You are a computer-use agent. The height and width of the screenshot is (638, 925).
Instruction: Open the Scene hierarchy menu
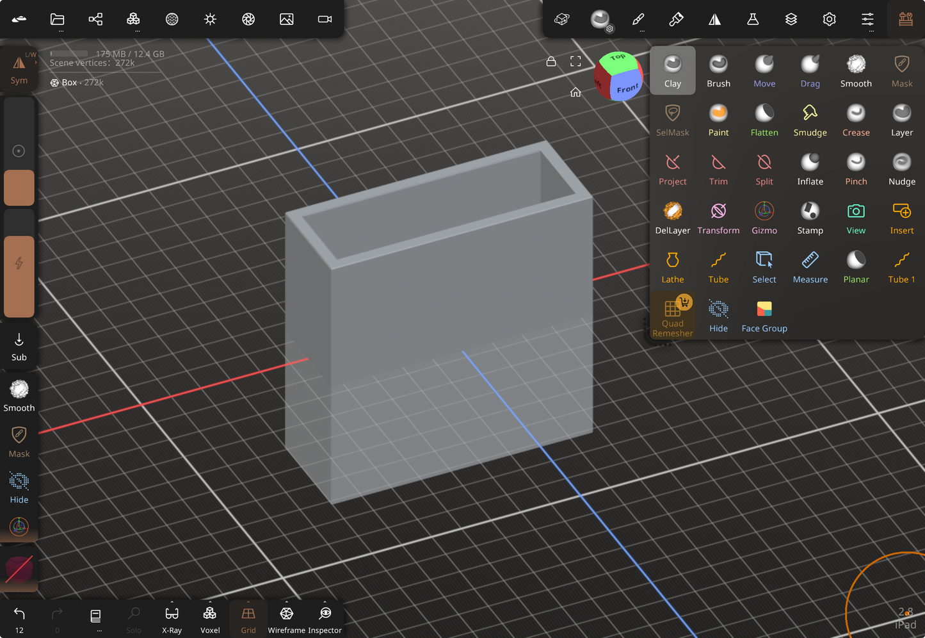[x=95, y=19]
